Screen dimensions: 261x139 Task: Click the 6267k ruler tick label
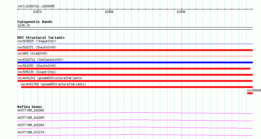(38, 12)
